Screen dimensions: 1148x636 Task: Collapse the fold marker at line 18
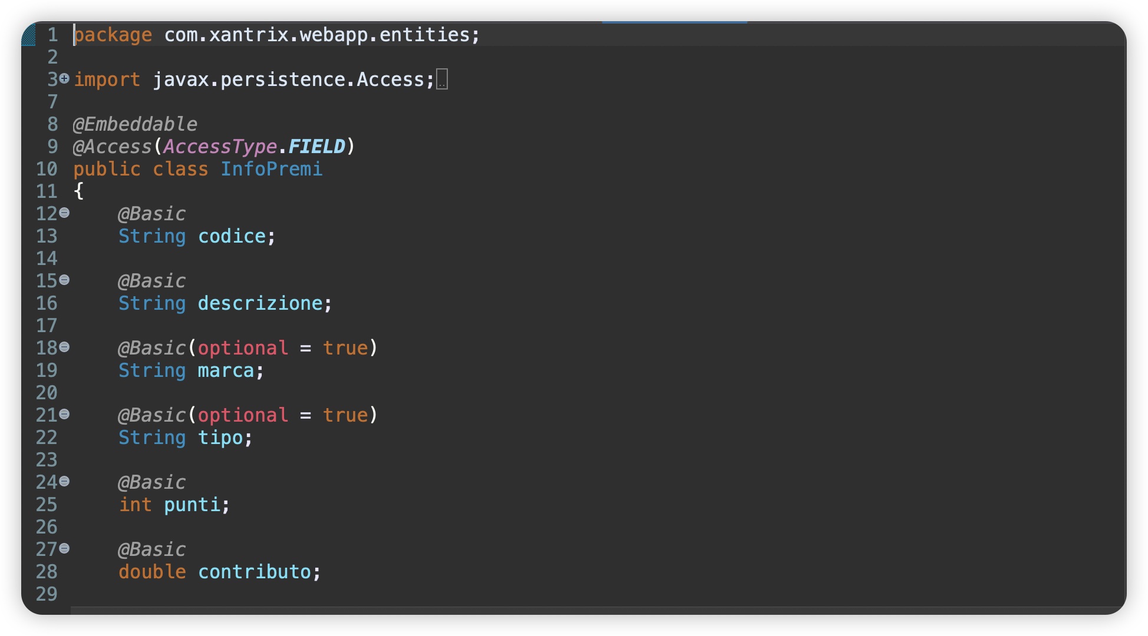click(64, 347)
